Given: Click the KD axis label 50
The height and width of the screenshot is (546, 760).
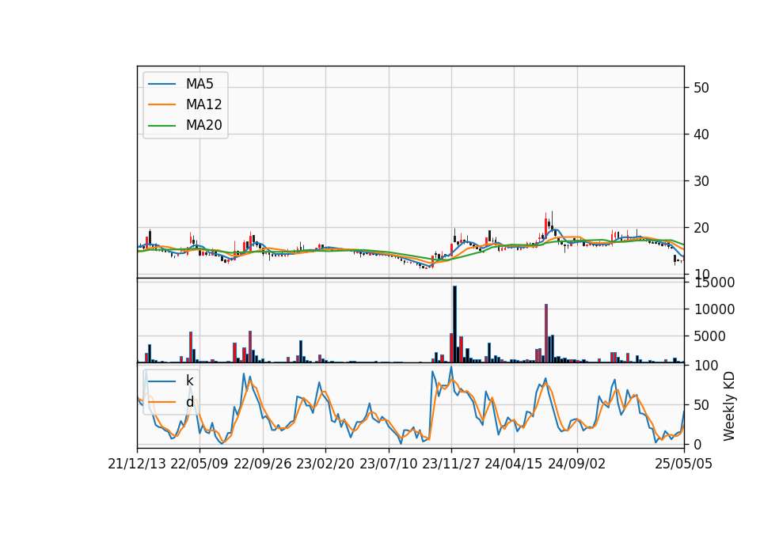Looking at the screenshot, I should 701,405.
